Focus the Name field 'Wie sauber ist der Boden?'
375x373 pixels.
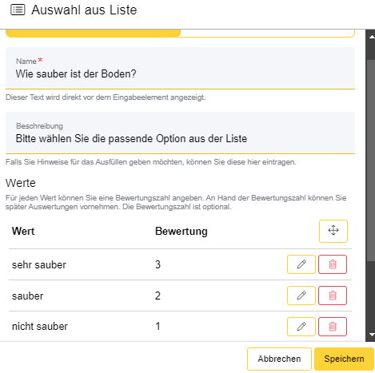tap(180, 69)
